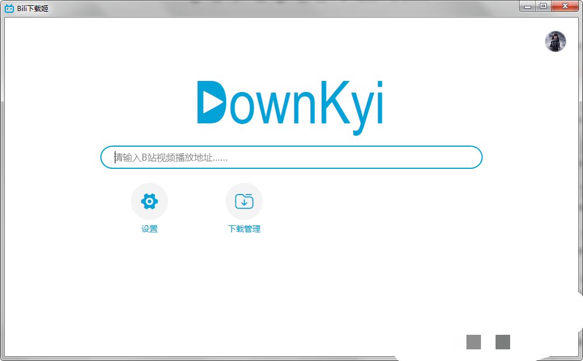This screenshot has height=361, width=583.
Task: Open the settings gear icon
Action: pos(149,201)
